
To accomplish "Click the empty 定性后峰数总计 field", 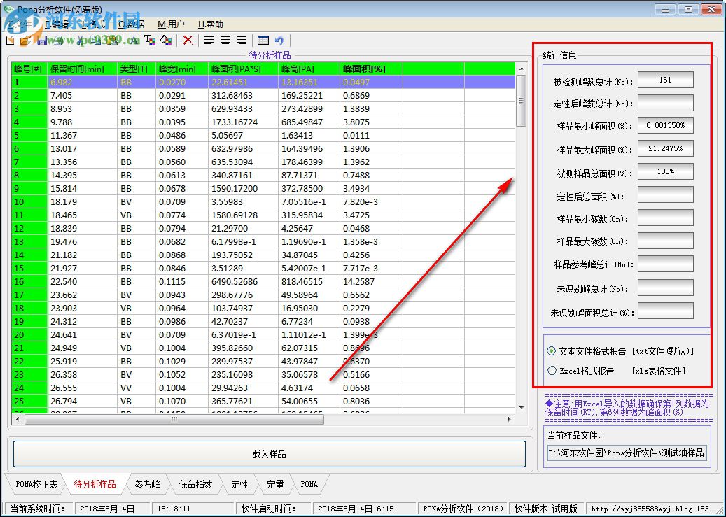I will [665, 103].
